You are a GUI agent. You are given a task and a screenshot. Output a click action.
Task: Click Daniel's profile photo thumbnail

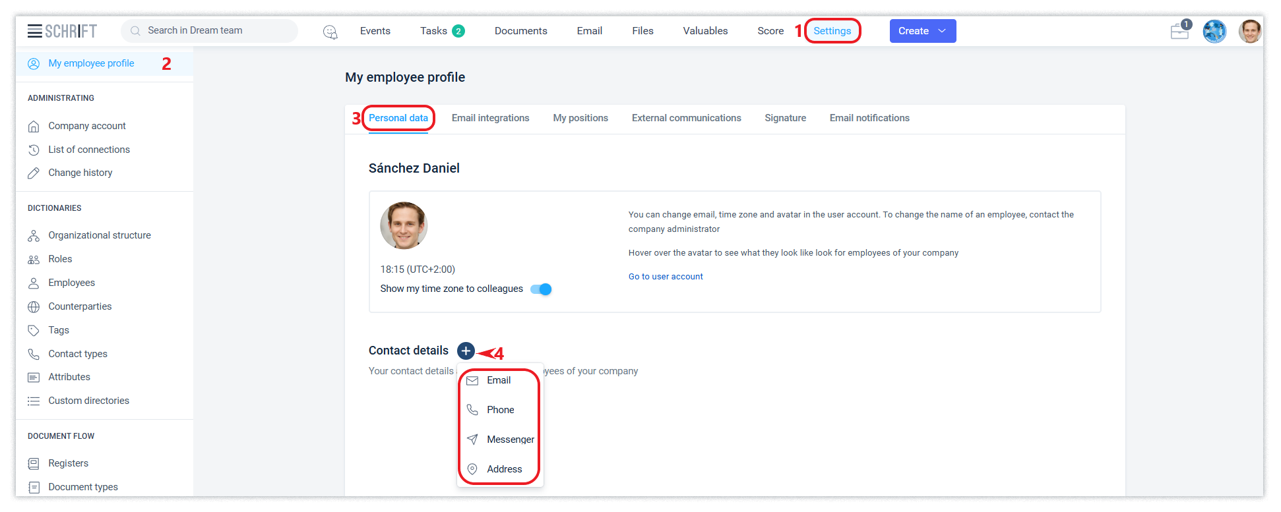pyautogui.click(x=404, y=225)
